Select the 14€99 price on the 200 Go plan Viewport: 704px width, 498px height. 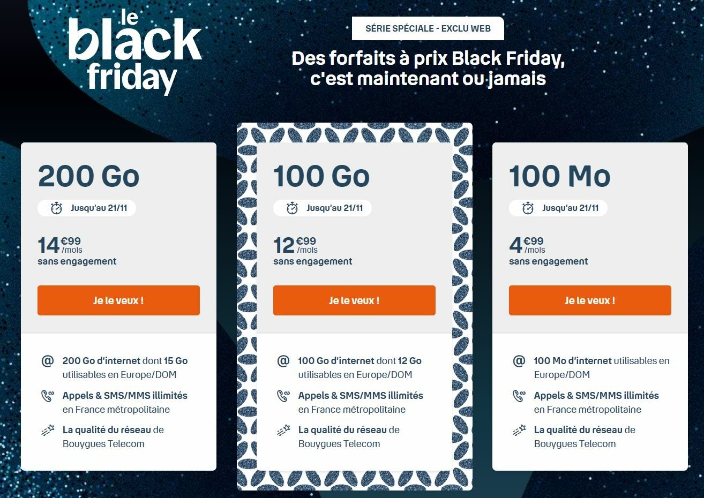[x=59, y=245]
